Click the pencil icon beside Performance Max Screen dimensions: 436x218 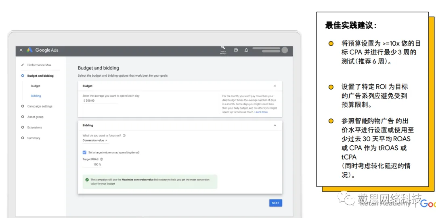click(x=23, y=65)
